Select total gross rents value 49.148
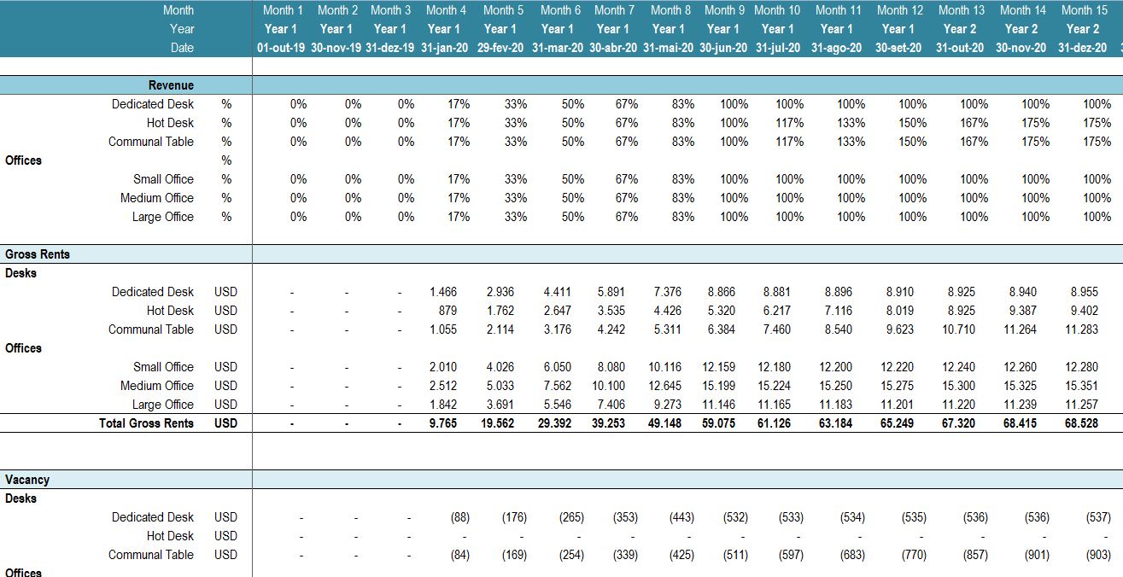Screen dimensions: 1123x577 (x=666, y=423)
